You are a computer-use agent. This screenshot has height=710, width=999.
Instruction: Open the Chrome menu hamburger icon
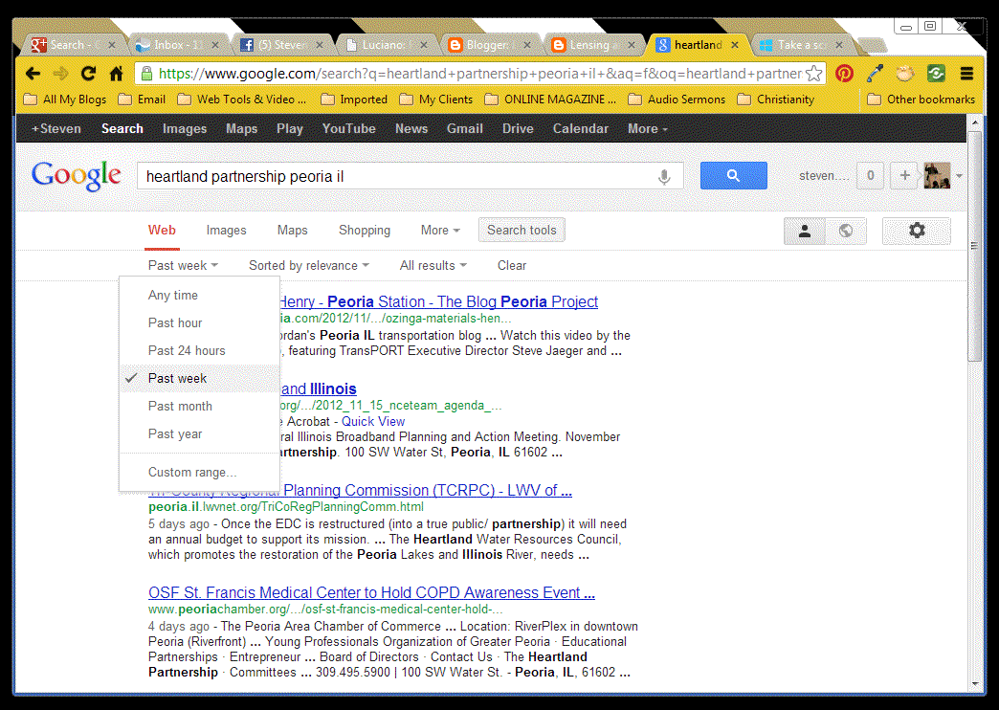[966, 74]
